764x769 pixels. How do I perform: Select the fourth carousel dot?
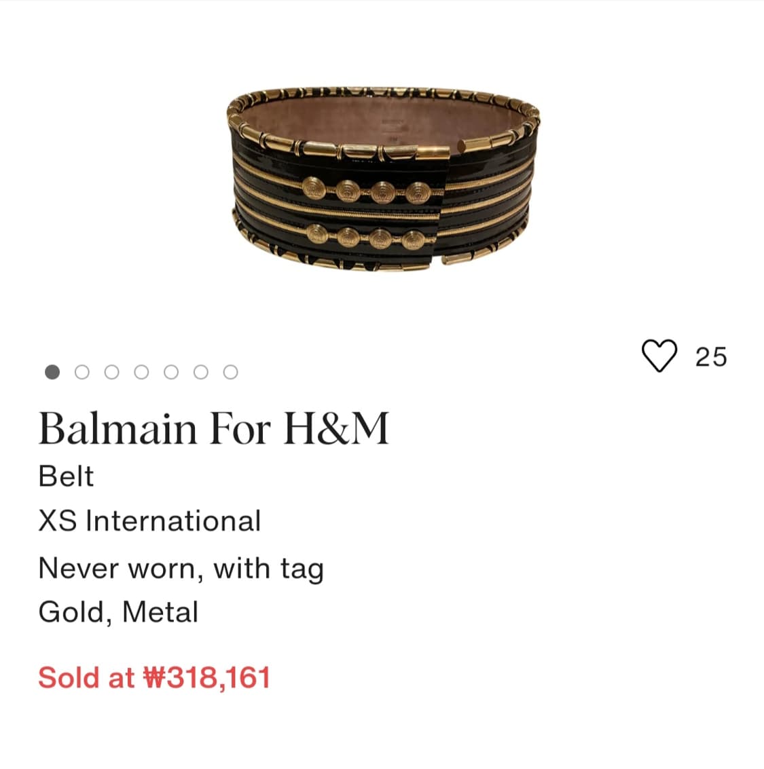[141, 372]
